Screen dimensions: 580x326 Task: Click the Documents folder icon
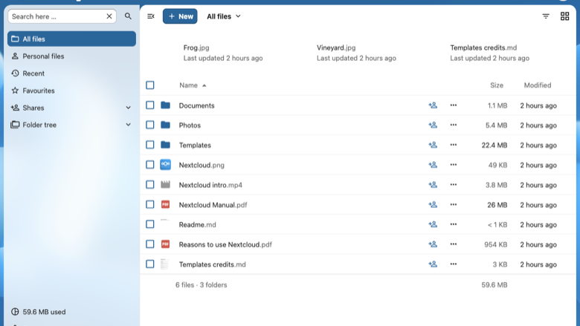(165, 105)
